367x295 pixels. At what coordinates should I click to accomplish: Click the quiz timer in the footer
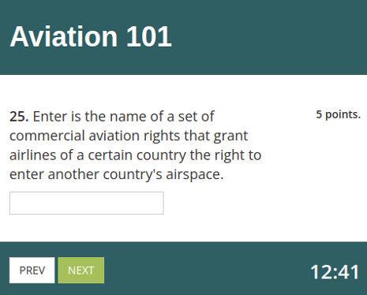point(335,272)
